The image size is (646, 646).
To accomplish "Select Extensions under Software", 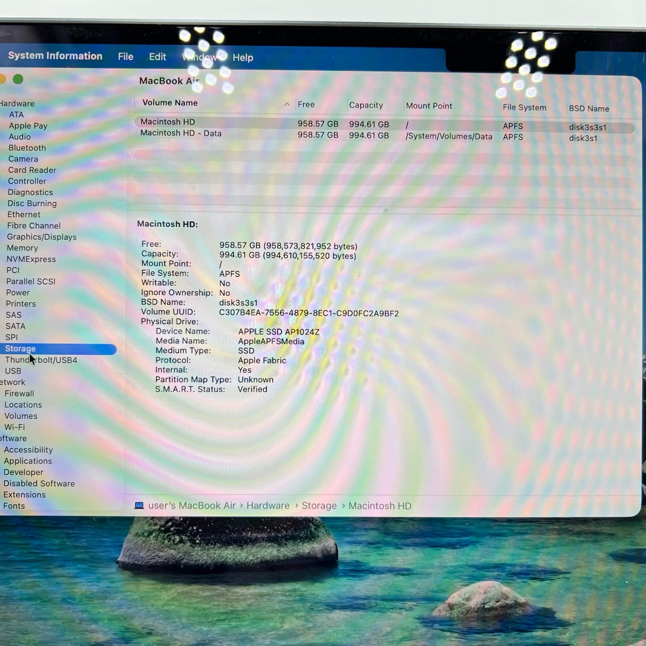I will (25, 494).
